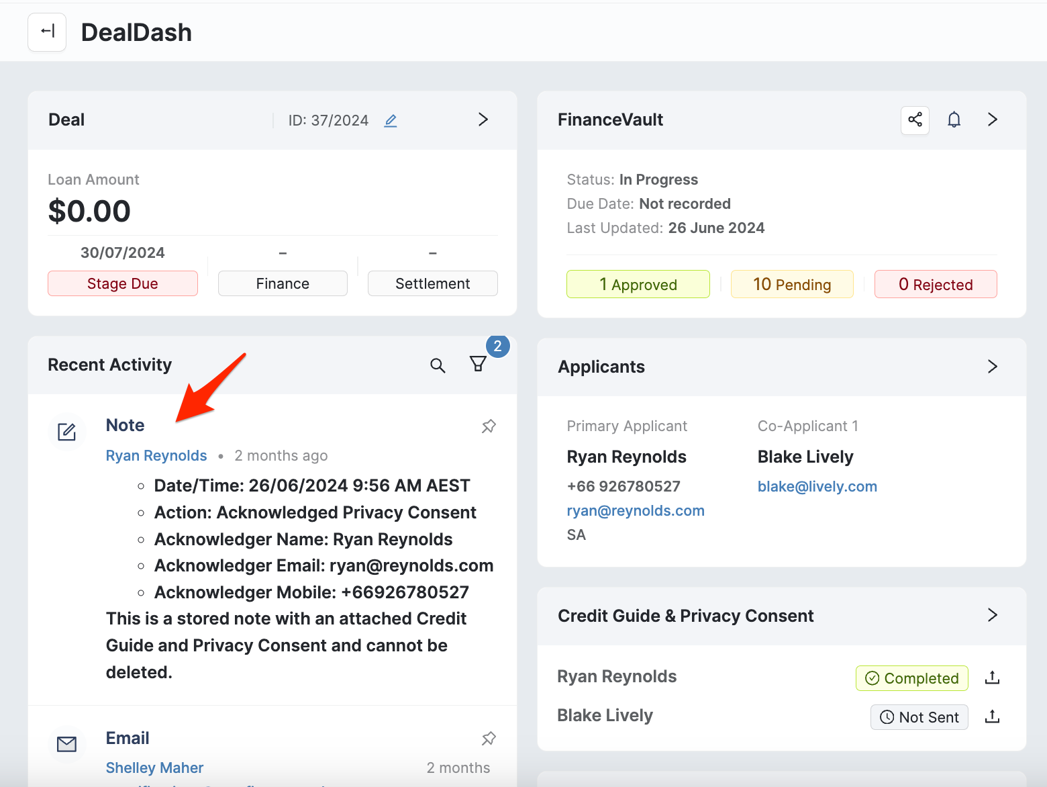Pin the Note activity entry
The image size is (1047, 787).
click(x=489, y=426)
